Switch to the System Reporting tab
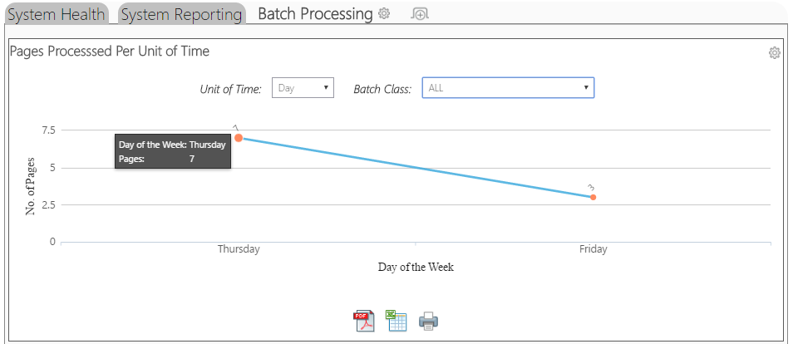This screenshot has width=793, height=344. pos(181,14)
